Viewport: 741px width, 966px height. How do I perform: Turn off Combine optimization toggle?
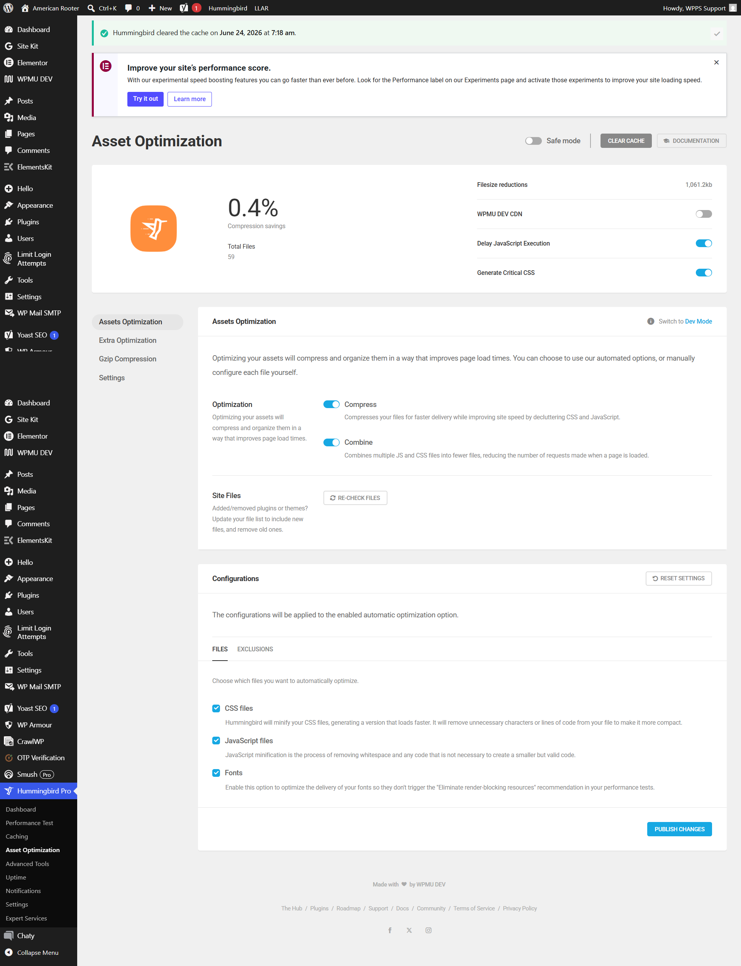tap(331, 442)
